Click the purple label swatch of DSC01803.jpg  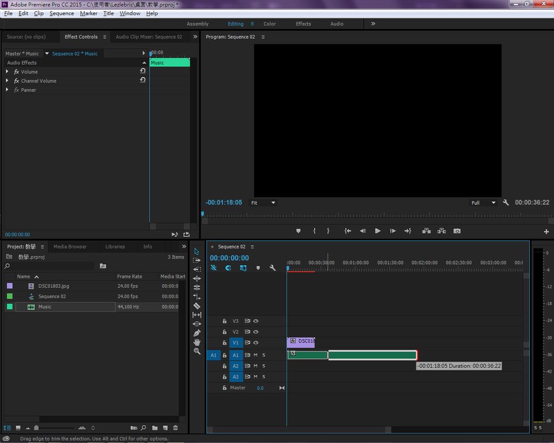9,286
